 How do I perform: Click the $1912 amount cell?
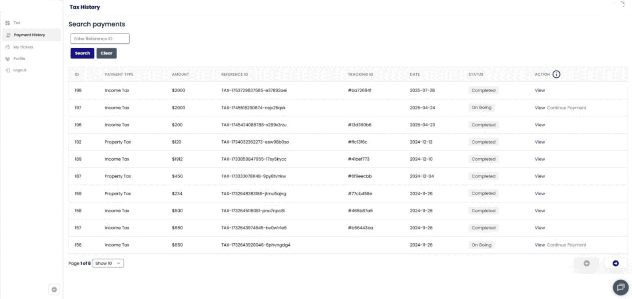[177, 159]
